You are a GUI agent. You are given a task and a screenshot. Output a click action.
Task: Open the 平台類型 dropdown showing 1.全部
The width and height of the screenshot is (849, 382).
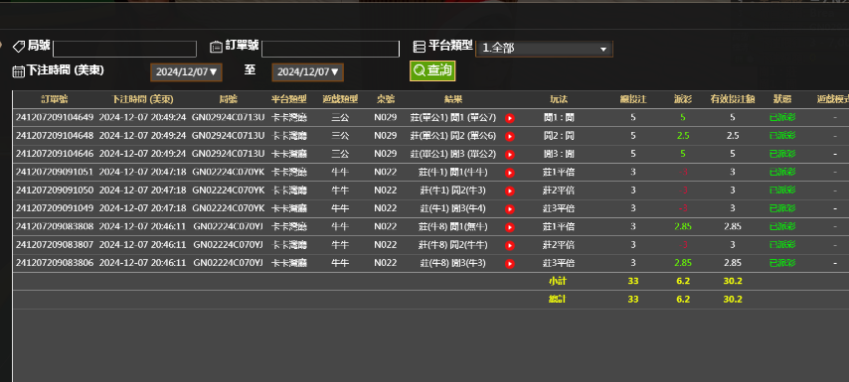(x=544, y=48)
